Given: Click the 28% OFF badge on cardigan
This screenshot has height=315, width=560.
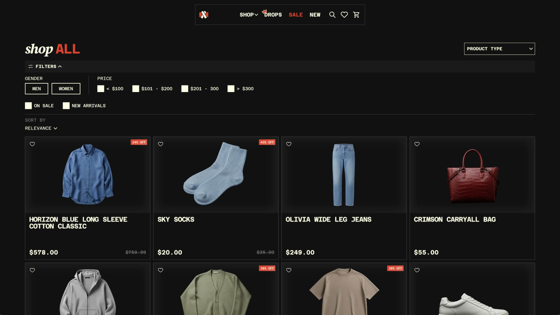Looking at the screenshot, I should [267, 268].
